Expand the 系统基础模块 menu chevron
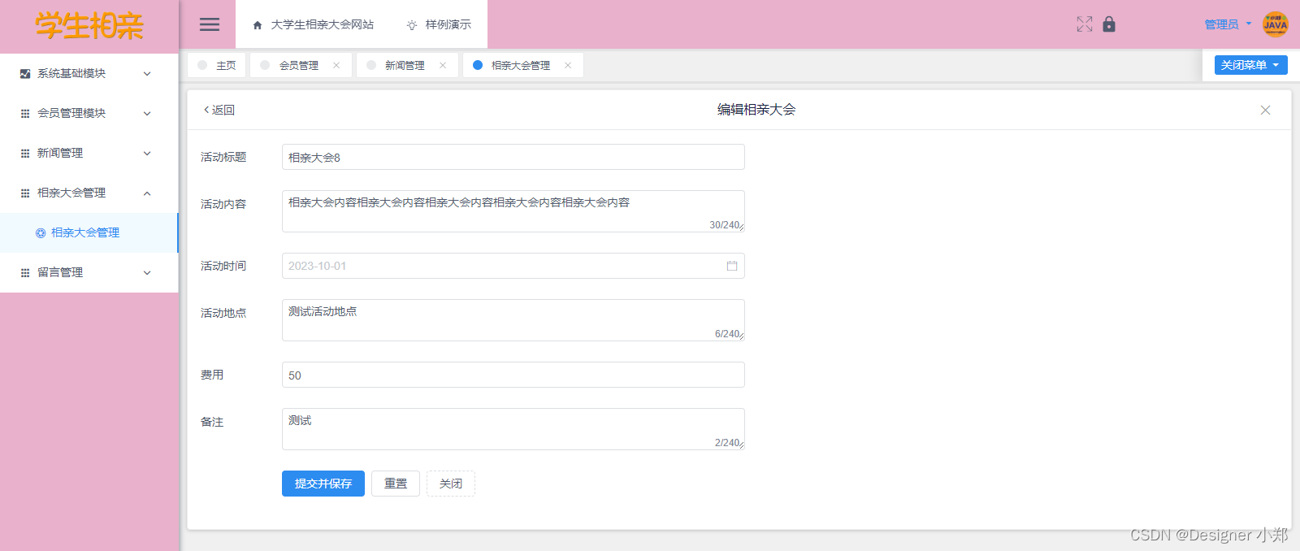This screenshot has height=551, width=1300. pyautogui.click(x=147, y=74)
